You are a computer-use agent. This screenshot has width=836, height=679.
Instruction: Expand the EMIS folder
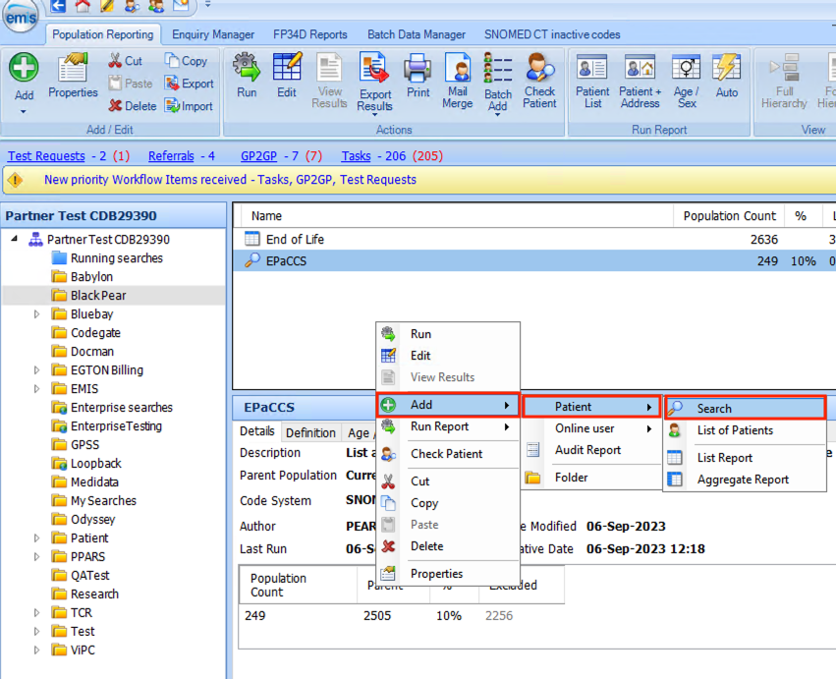[36, 389]
